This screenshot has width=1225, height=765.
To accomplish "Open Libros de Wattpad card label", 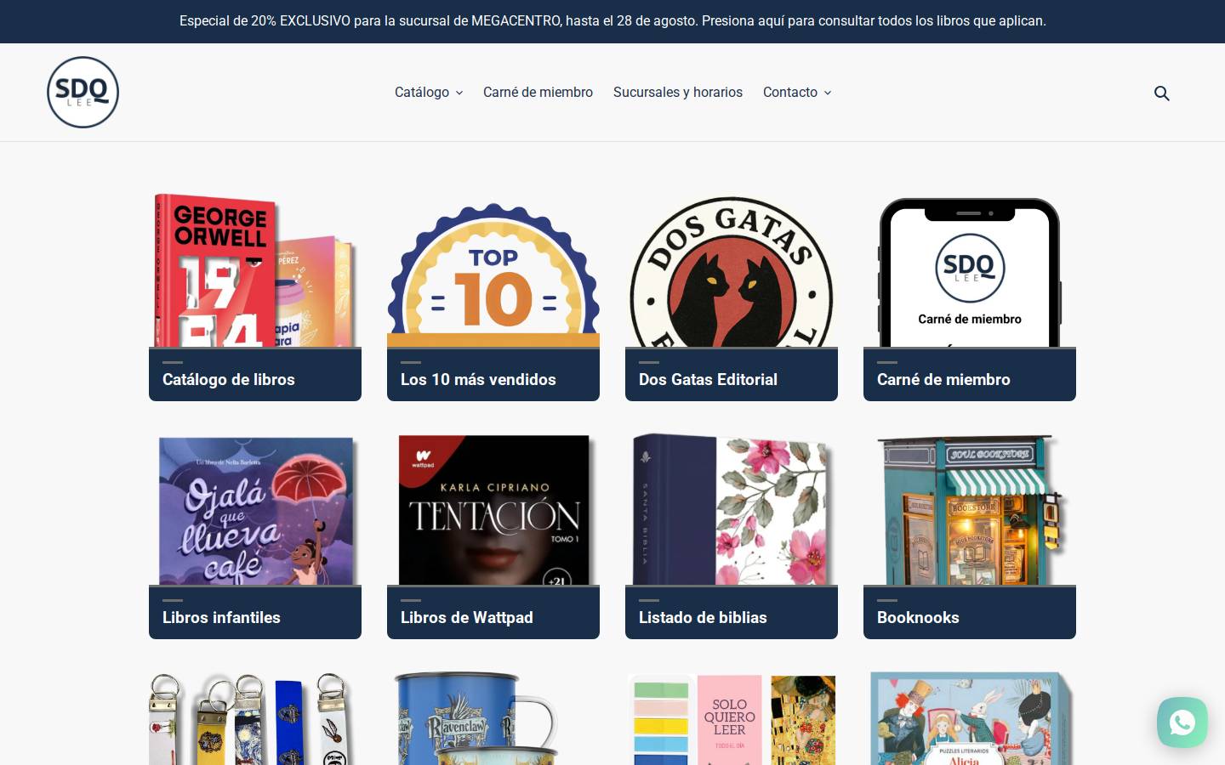I will tap(467, 618).
